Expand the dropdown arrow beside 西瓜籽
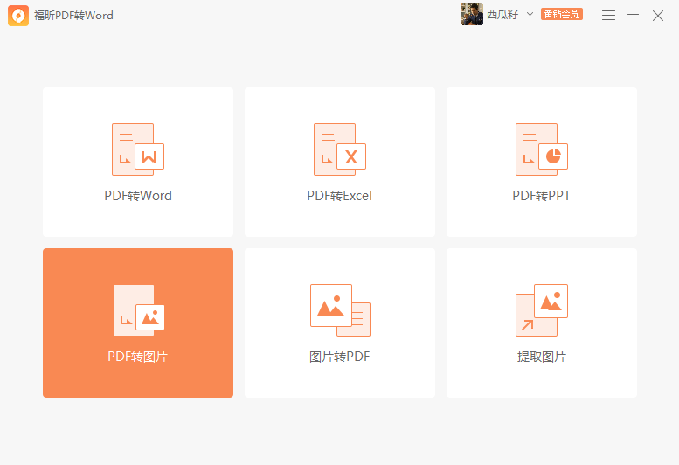Screen dimensions: 679x465 tap(530, 15)
